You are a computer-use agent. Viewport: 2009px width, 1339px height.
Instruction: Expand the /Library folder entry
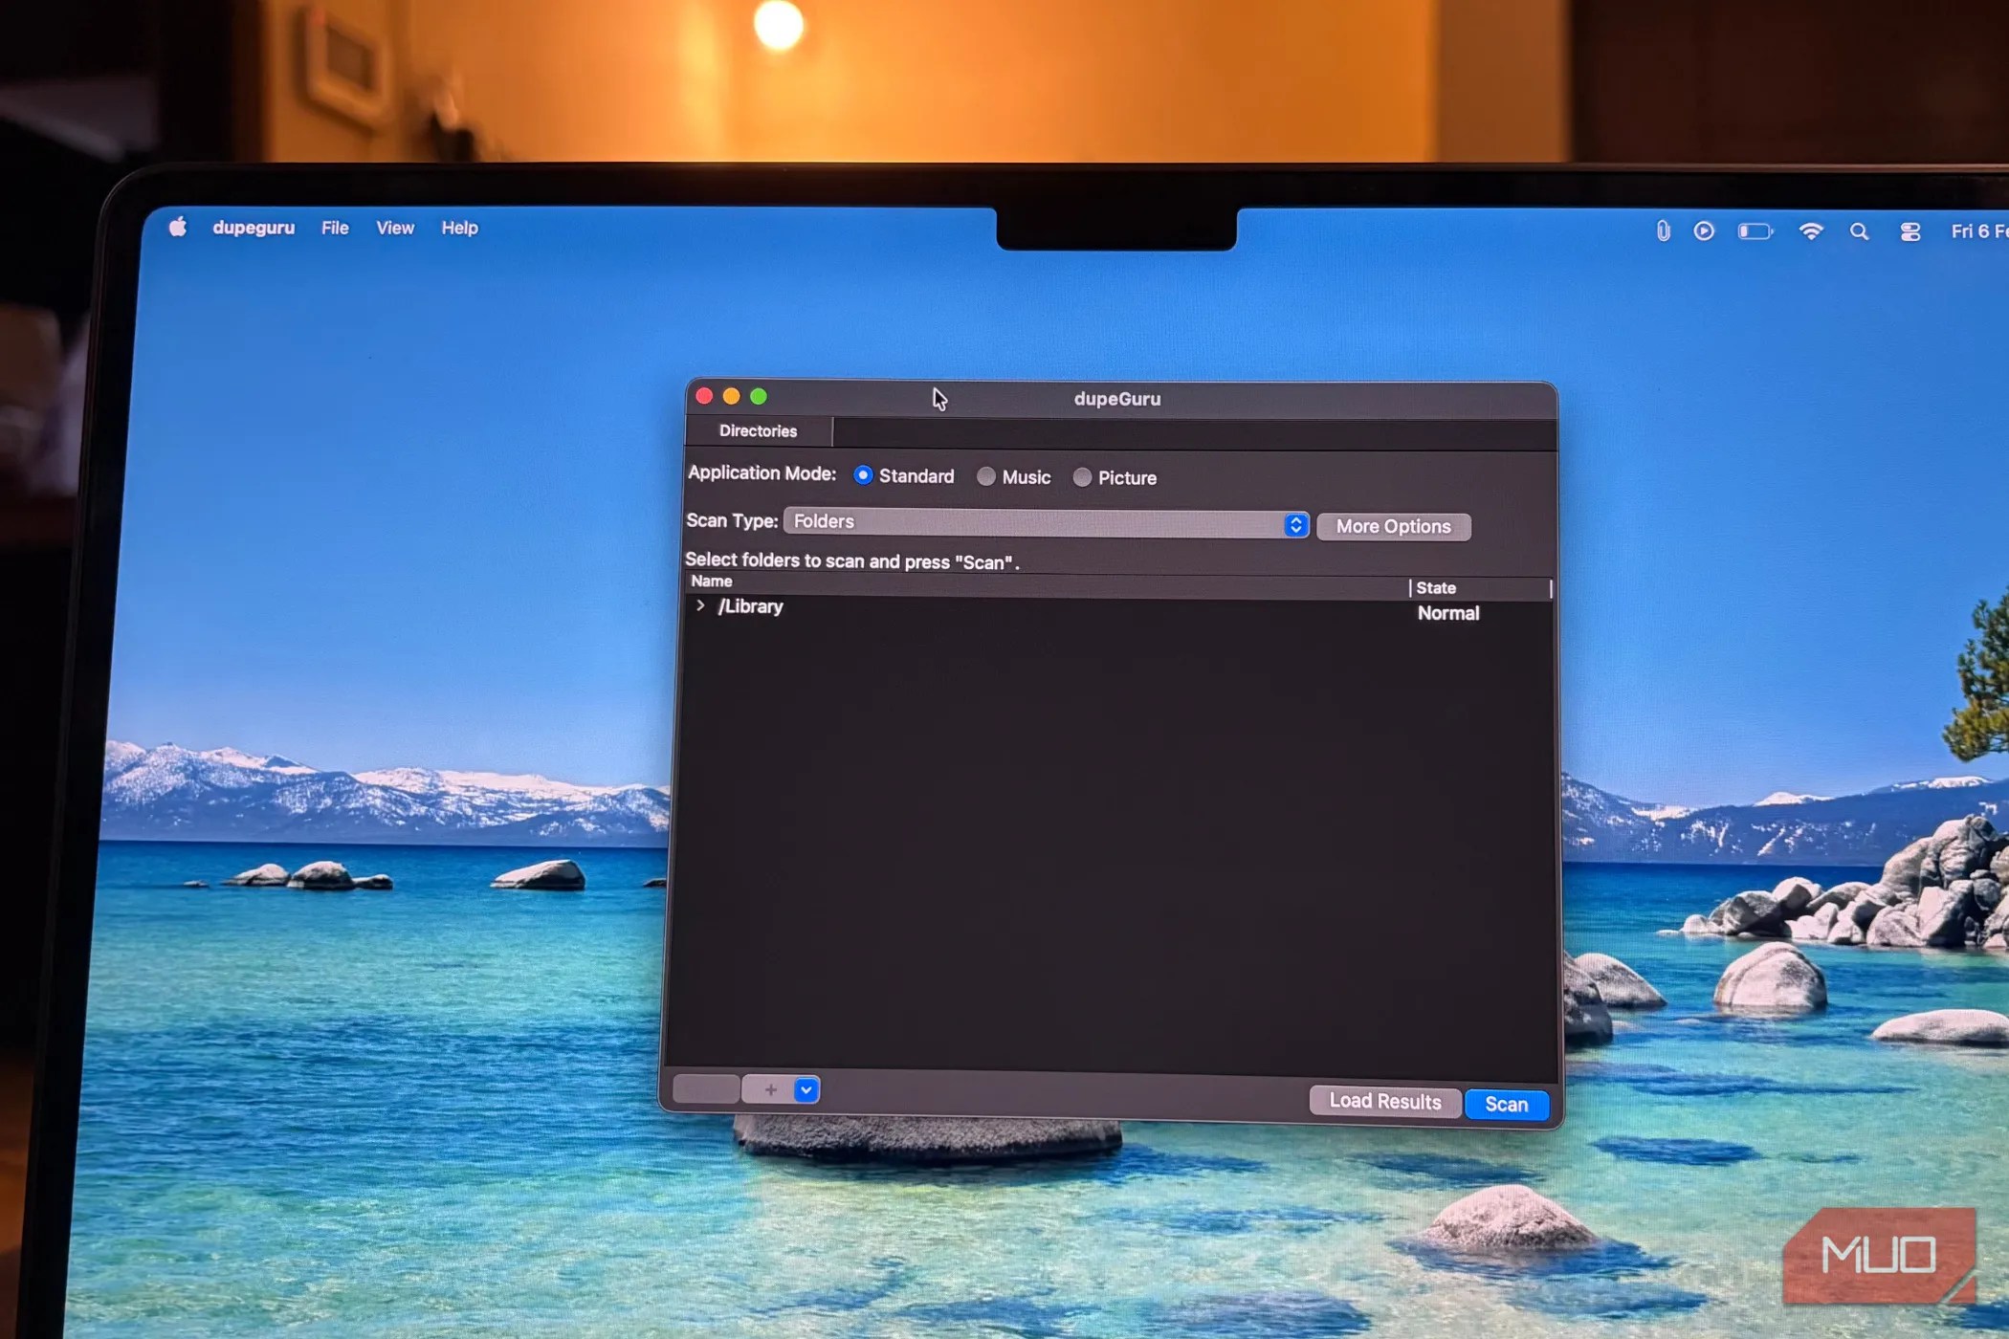[702, 606]
